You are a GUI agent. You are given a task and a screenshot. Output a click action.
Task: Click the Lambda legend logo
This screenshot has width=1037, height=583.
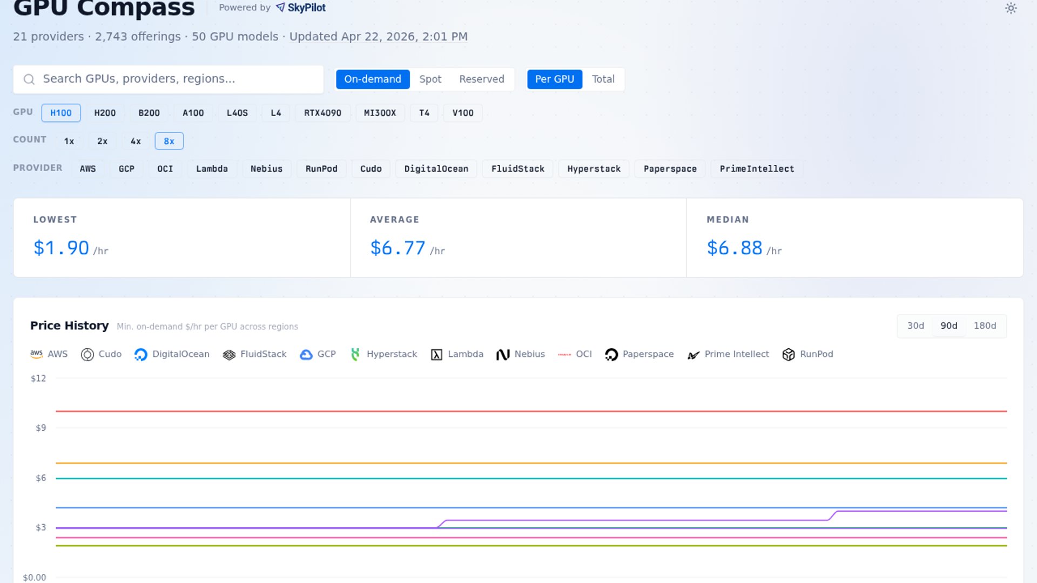pyautogui.click(x=436, y=355)
